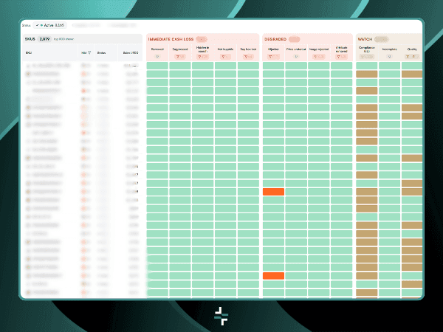Click the Incomplete column header label
This screenshot has height=332, width=443.
click(389, 49)
